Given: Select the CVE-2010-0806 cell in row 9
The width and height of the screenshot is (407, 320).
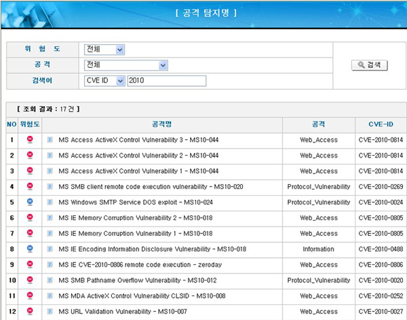Looking at the screenshot, I should tap(381, 265).
